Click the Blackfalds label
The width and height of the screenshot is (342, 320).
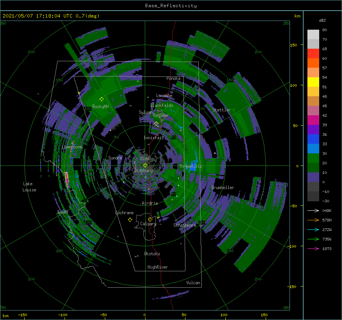(161, 105)
